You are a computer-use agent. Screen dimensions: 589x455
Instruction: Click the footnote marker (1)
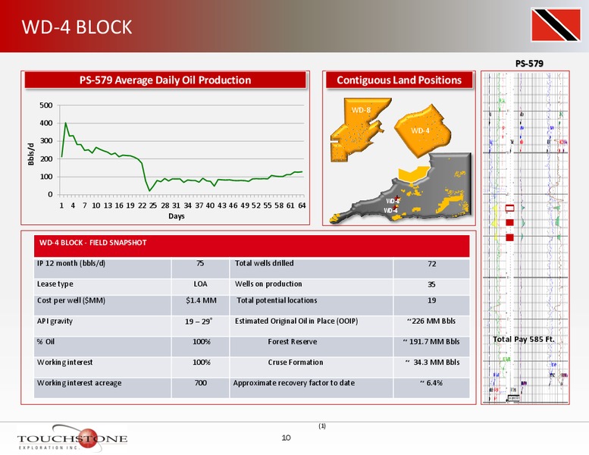pos(322,425)
